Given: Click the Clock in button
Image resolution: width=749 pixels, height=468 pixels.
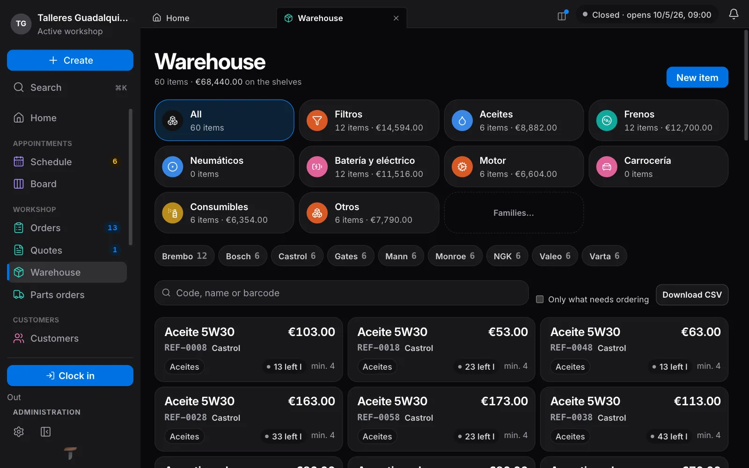Looking at the screenshot, I should click(70, 376).
